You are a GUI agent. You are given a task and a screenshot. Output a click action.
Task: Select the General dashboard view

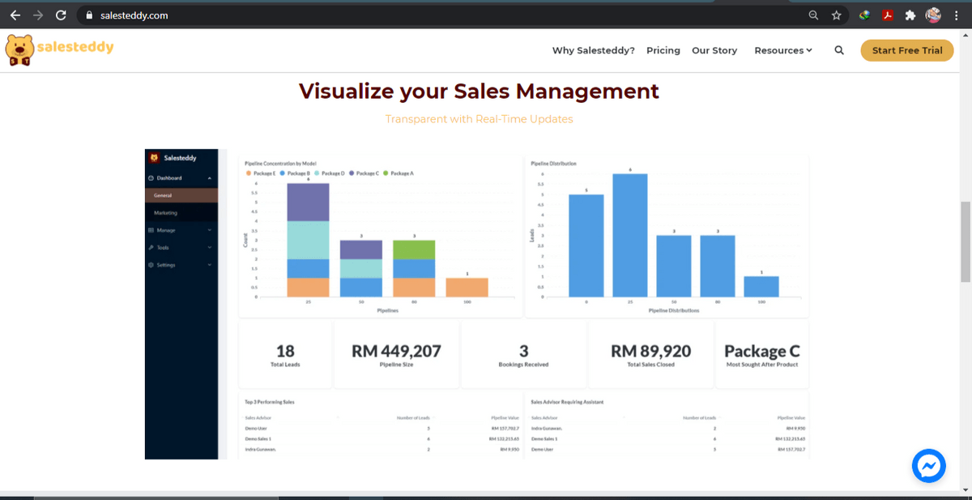[x=181, y=195]
